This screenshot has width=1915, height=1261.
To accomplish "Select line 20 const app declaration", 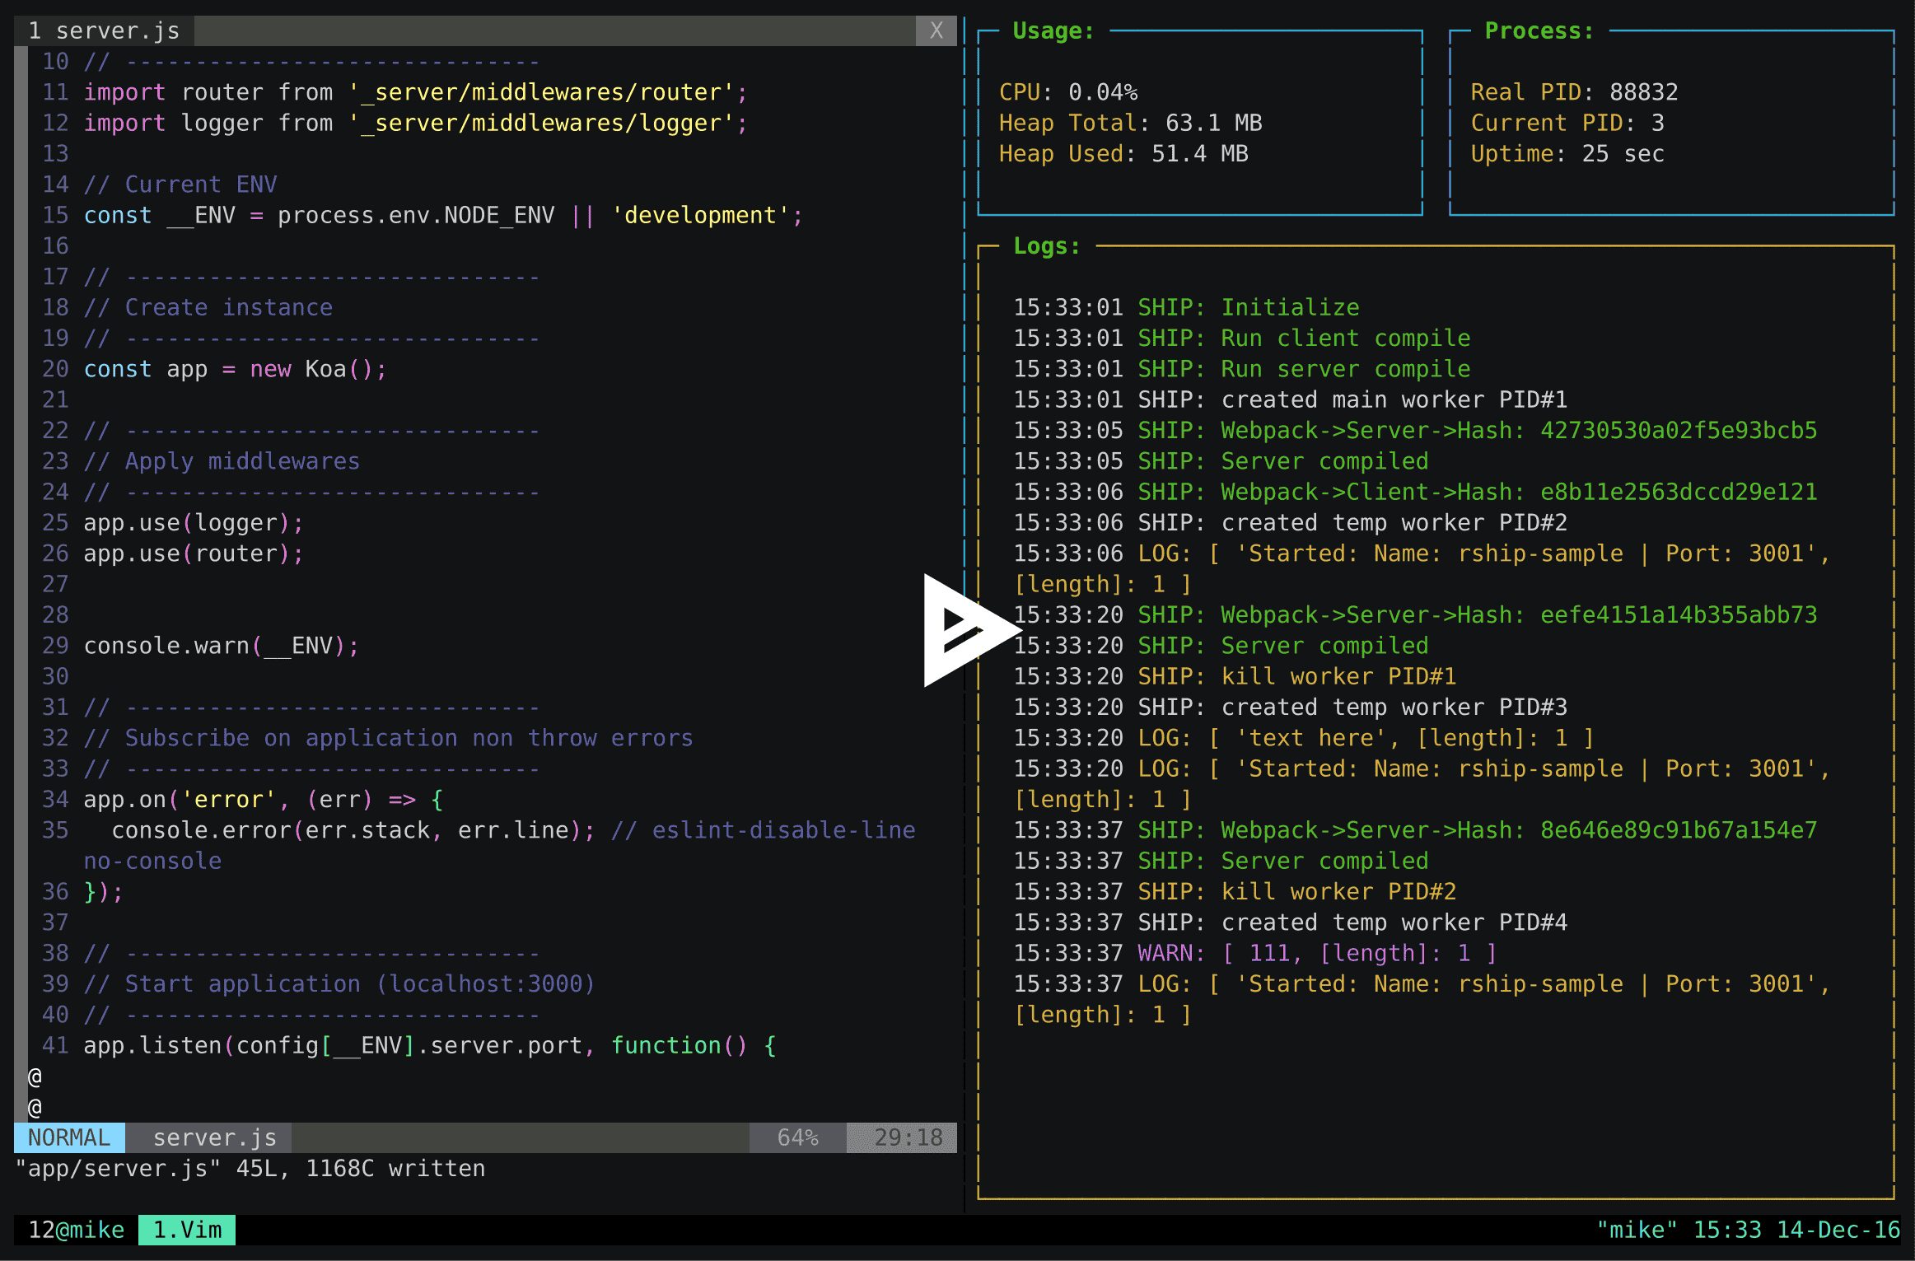I will (233, 368).
